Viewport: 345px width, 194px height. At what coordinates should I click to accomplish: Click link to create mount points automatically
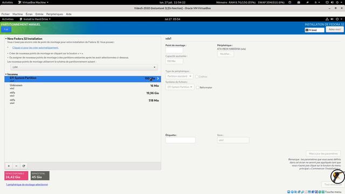[x=36, y=47]
